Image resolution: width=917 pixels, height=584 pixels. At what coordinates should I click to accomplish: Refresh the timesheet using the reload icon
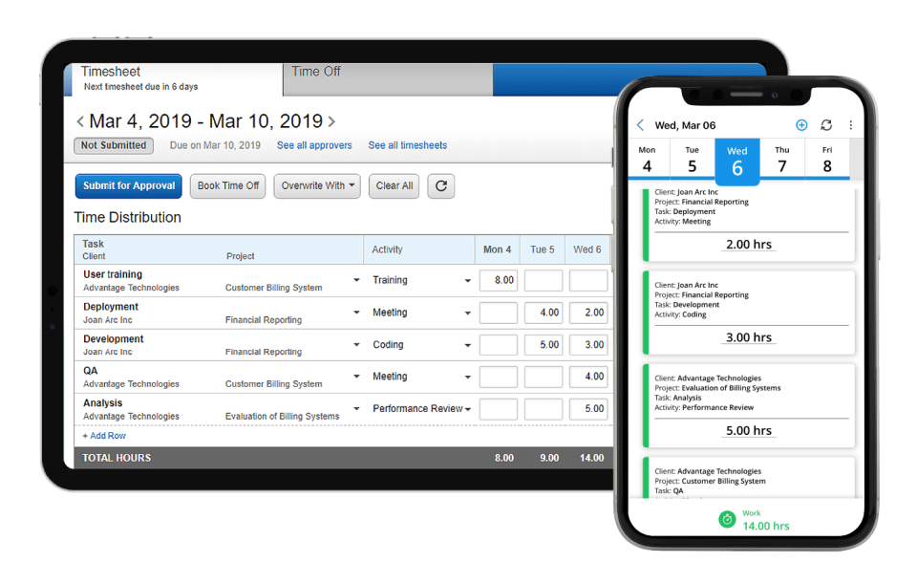(440, 186)
